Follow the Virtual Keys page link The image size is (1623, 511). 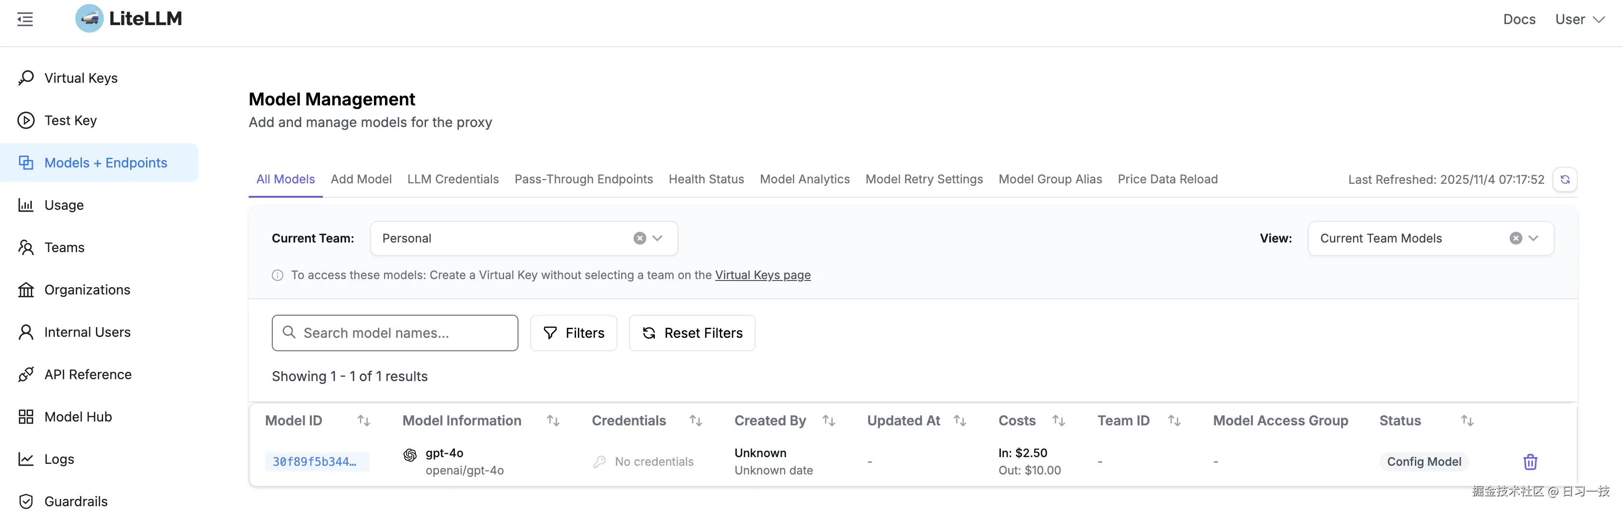(x=763, y=275)
